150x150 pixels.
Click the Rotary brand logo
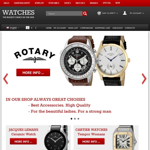(x=34, y=55)
